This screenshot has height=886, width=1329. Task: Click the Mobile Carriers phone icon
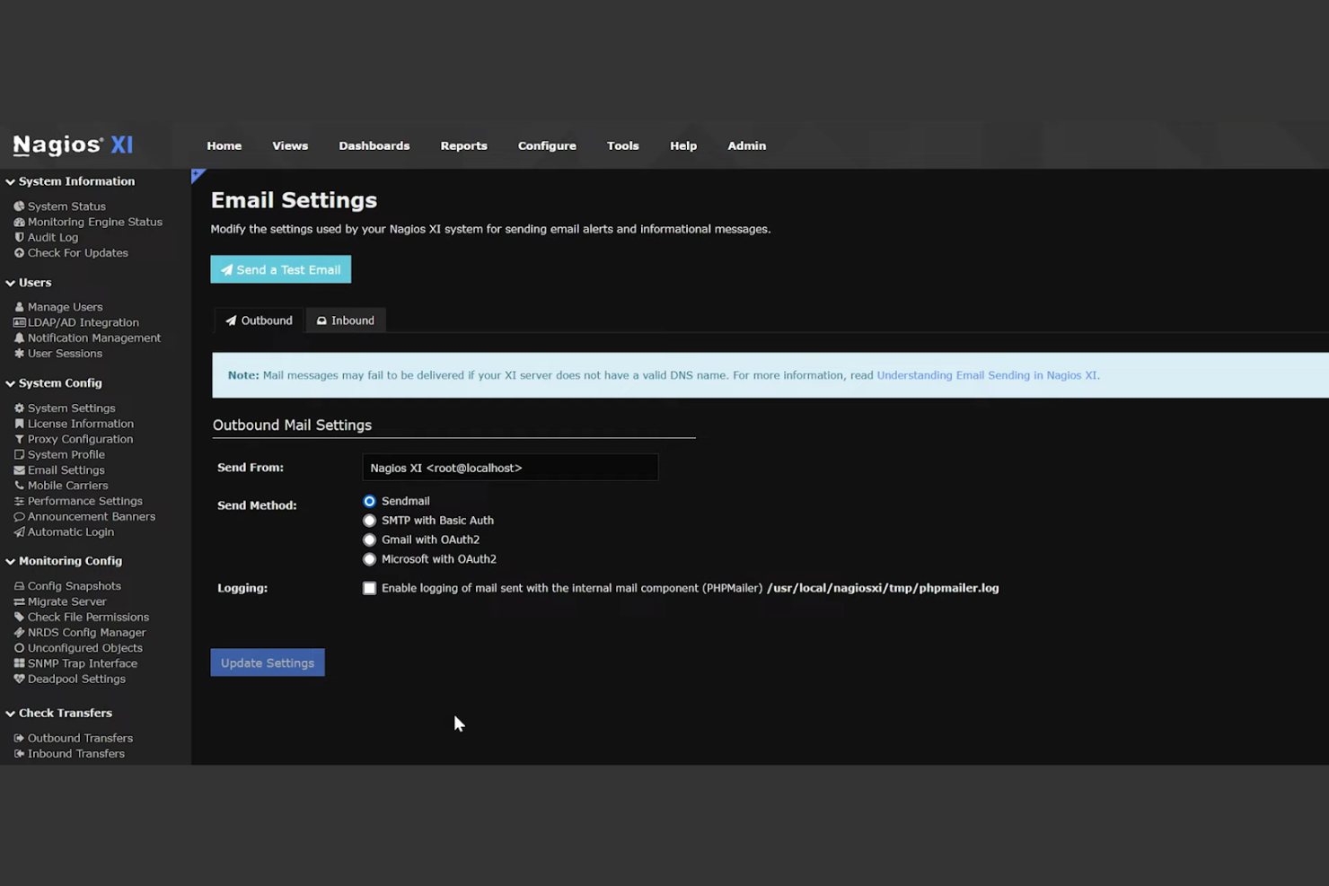coord(21,486)
